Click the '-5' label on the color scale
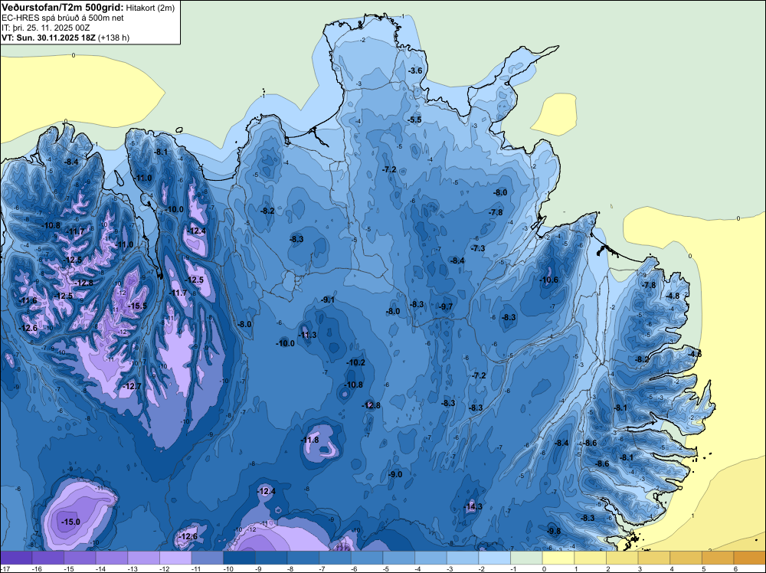This screenshot has height=573, width=766. coord(385,568)
